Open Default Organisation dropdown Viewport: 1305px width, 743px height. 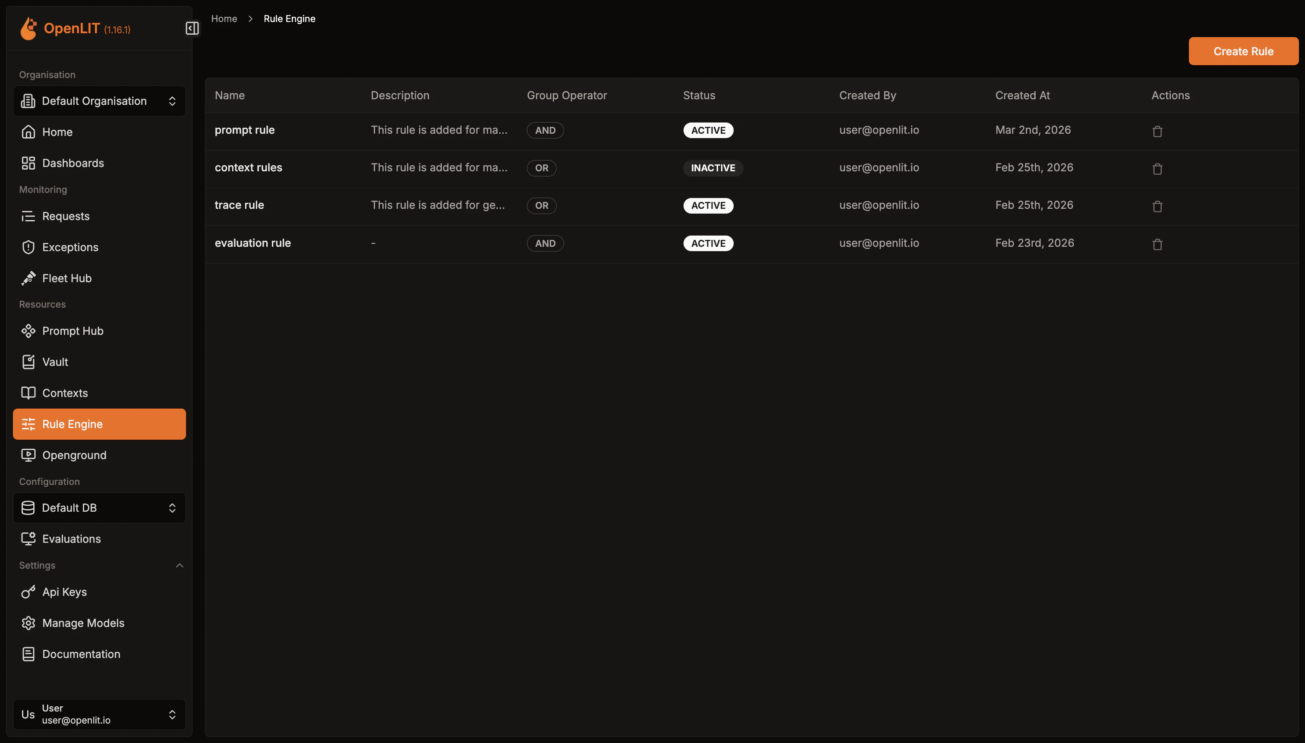(99, 101)
